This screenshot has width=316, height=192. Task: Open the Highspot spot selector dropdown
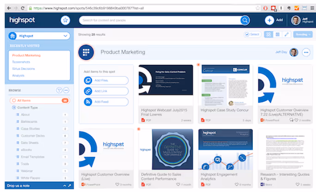[39, 36]
